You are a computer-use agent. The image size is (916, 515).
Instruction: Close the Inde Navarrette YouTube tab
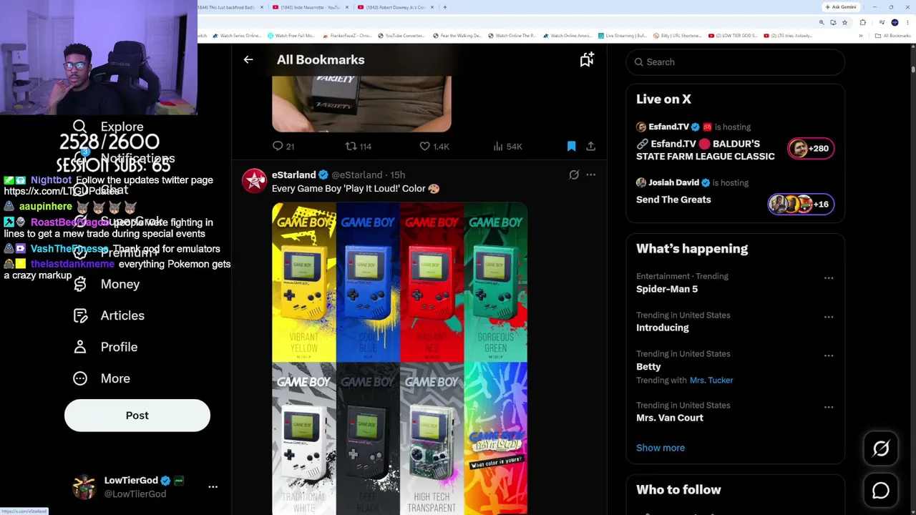click(x=347, y=7)
